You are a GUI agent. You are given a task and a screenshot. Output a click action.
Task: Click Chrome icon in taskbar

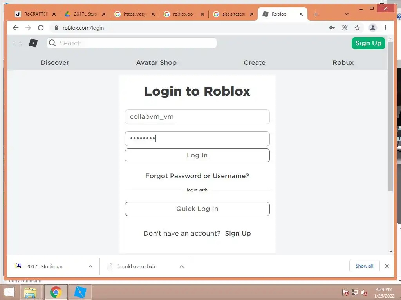point(56,292)
